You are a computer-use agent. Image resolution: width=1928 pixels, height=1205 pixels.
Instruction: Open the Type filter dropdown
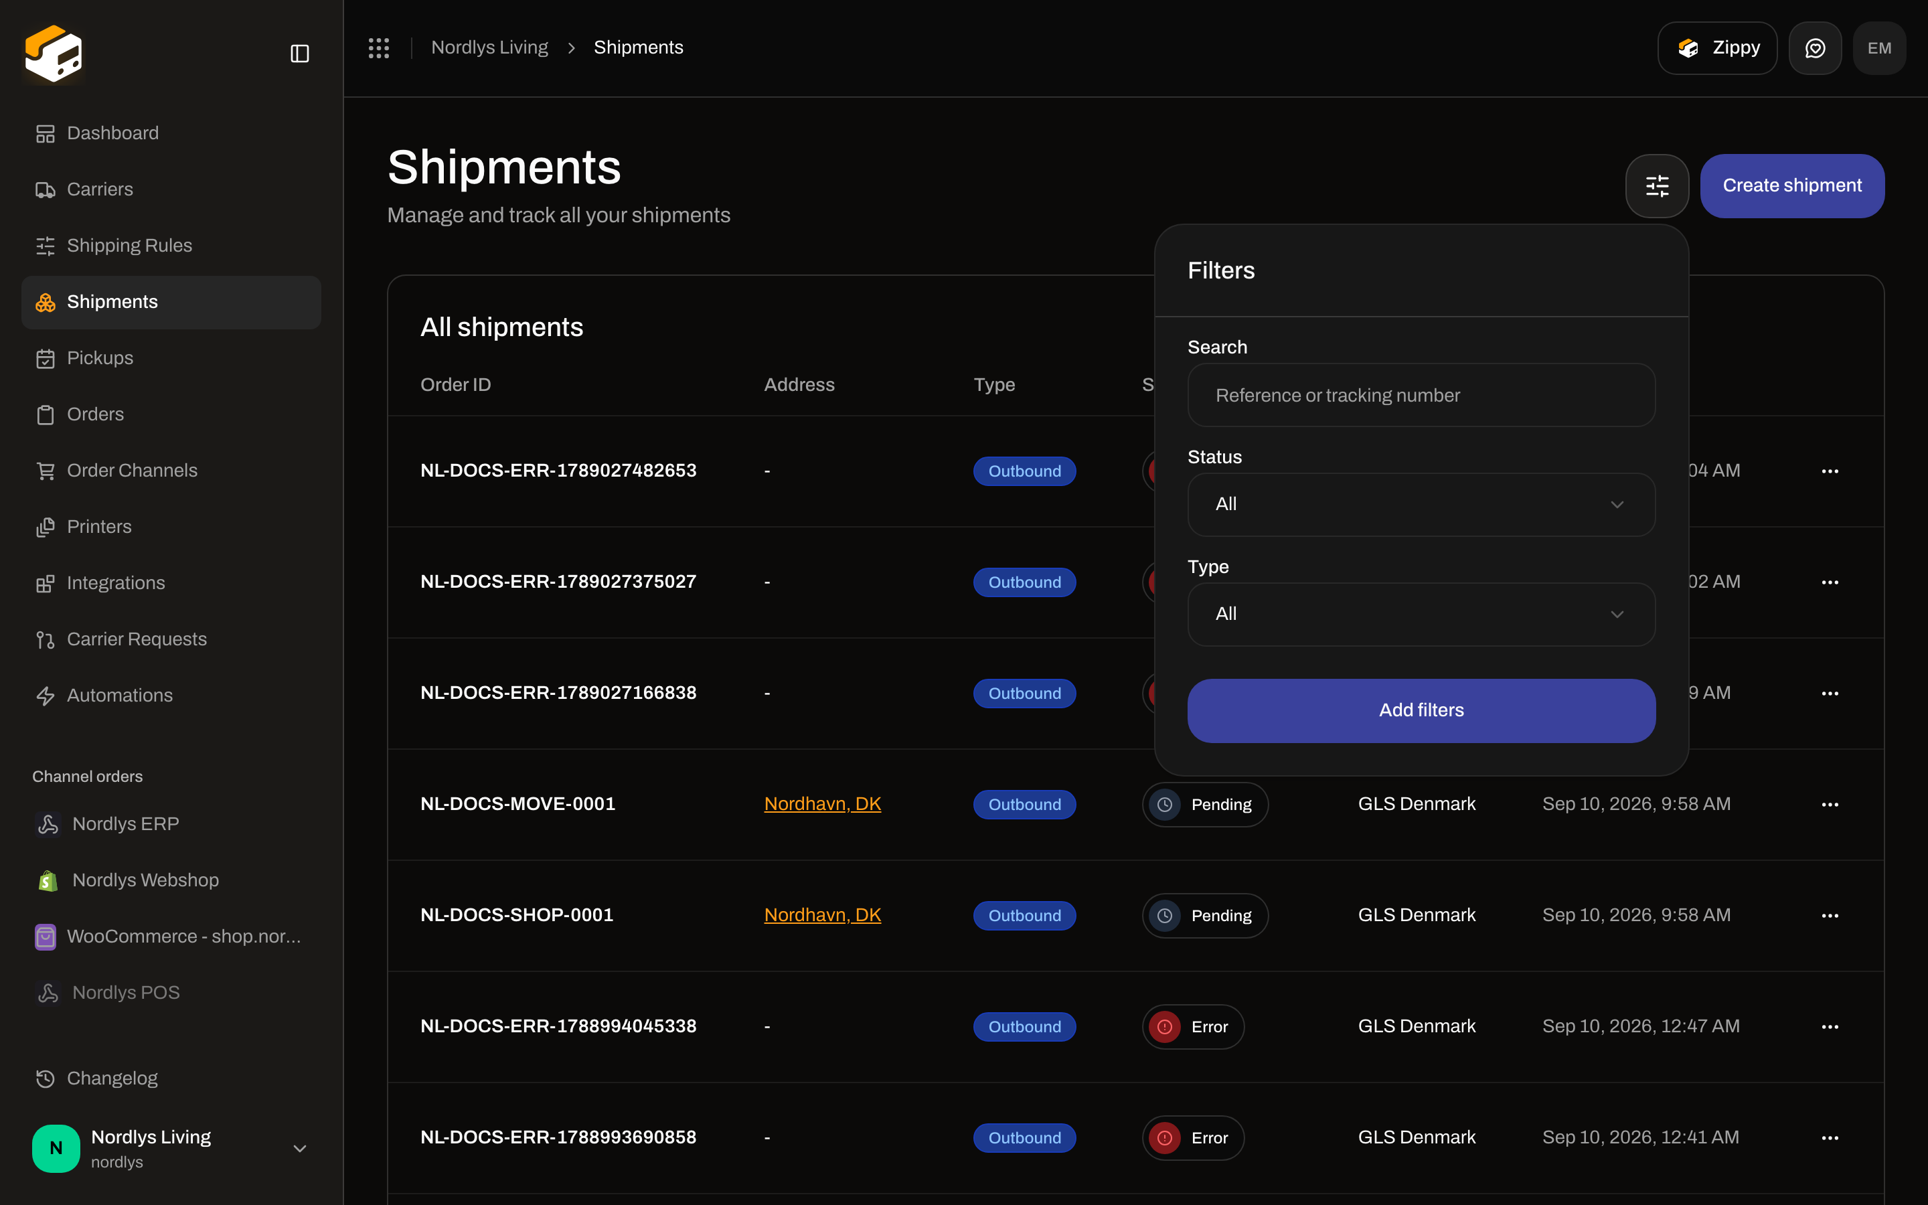point(1421,615)
